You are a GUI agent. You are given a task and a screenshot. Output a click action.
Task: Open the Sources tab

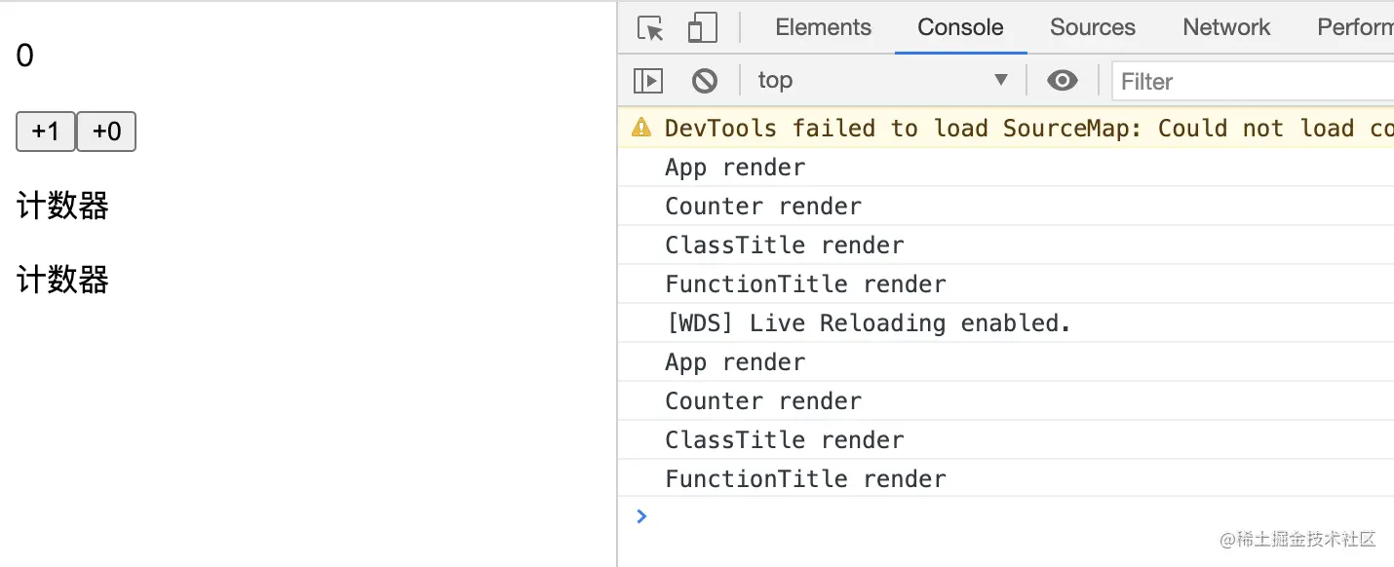pyautogui.click(x=1092, y=27)
